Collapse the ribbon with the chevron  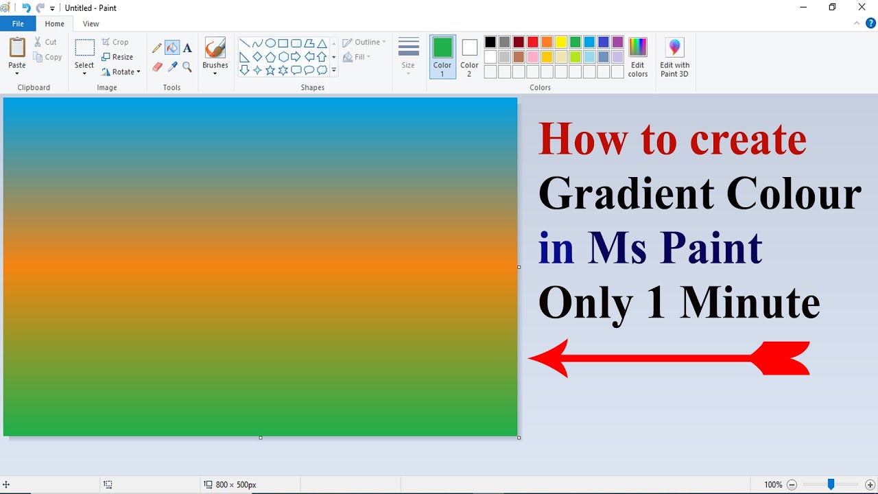coord(857,23)
